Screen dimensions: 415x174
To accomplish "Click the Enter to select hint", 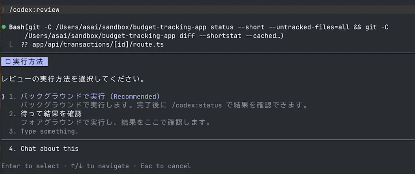I will click(x=30, y=166).
